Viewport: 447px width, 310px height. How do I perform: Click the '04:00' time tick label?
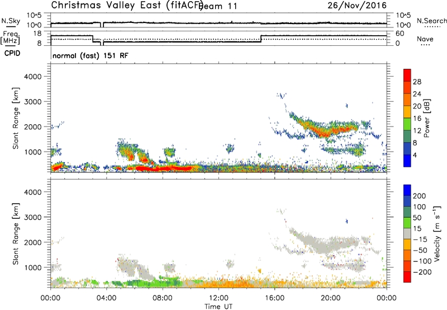(107, 298)
